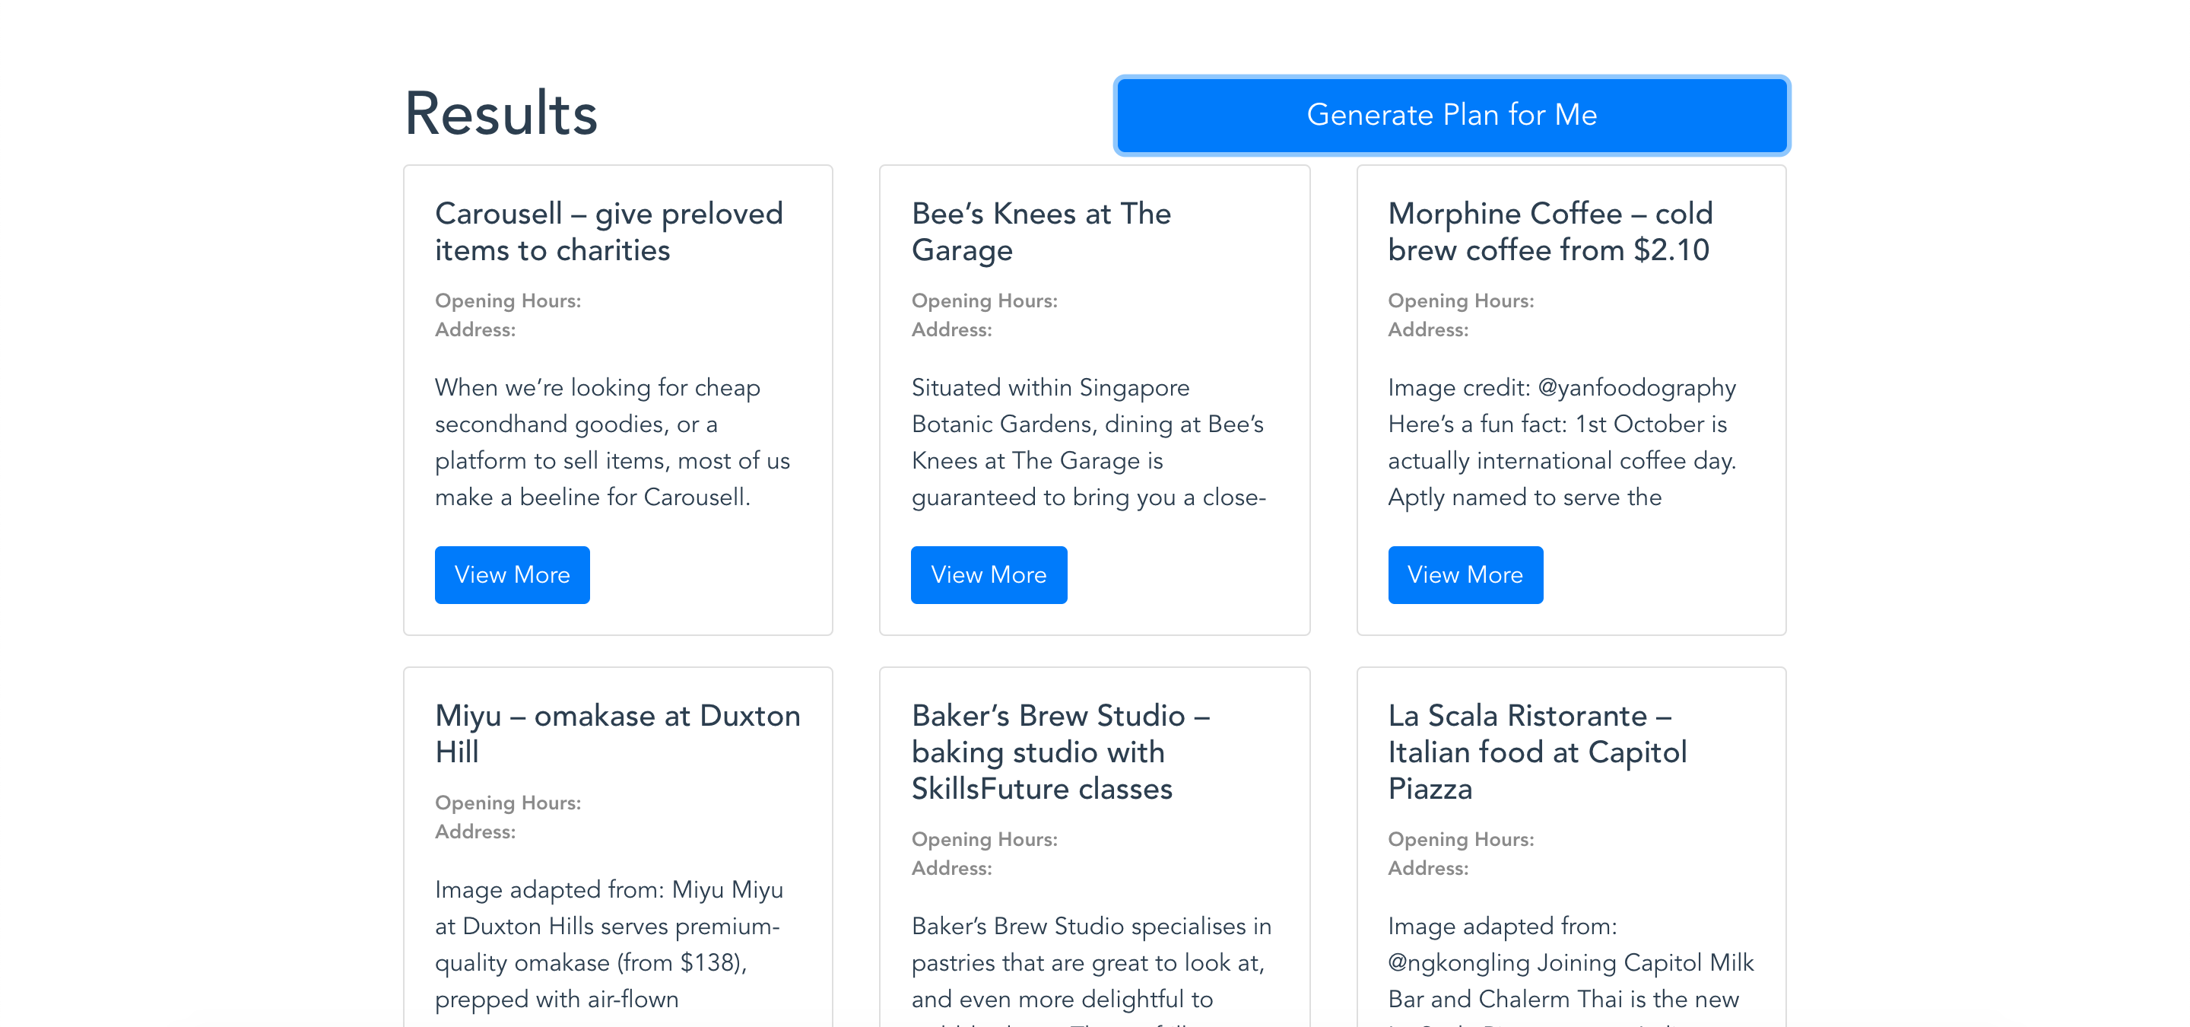Click the Baker's Brew Studio card title
This screenshot has width=2190, height=1027.
[1059, 752]
